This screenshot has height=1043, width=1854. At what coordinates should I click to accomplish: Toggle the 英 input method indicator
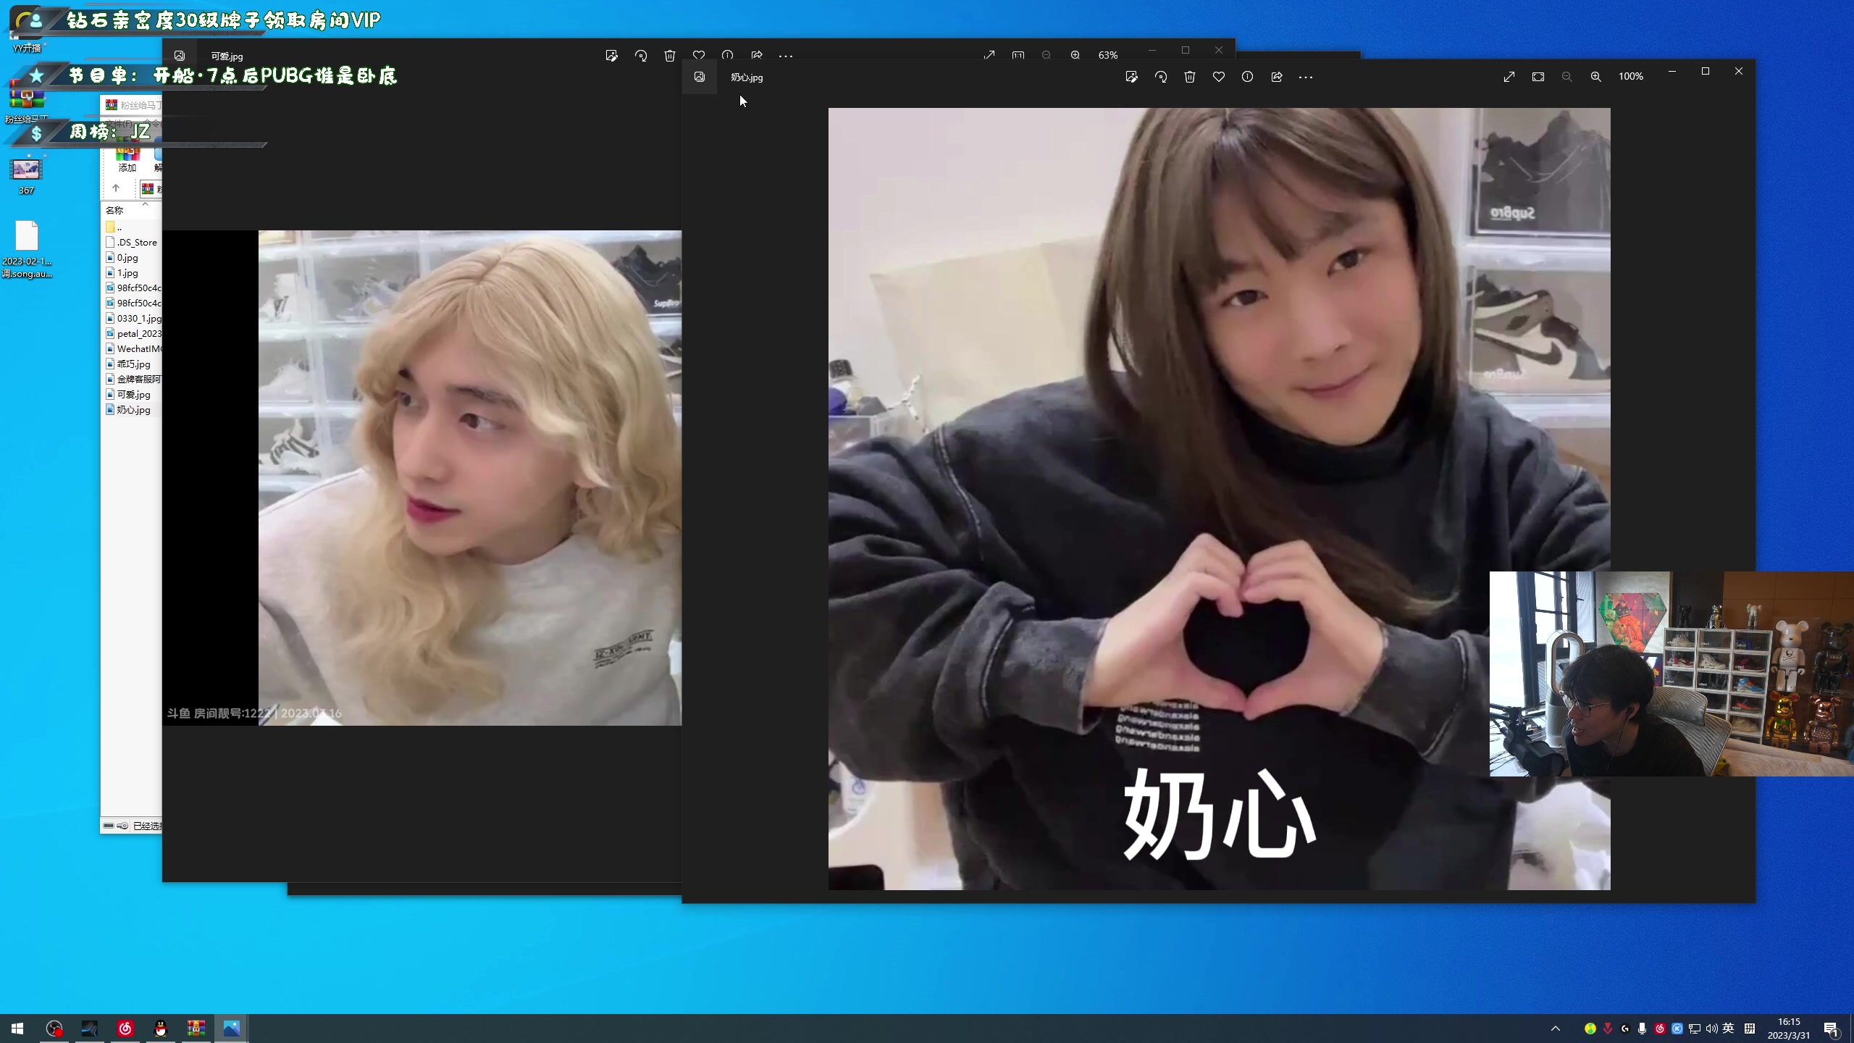[1729, 1029]
